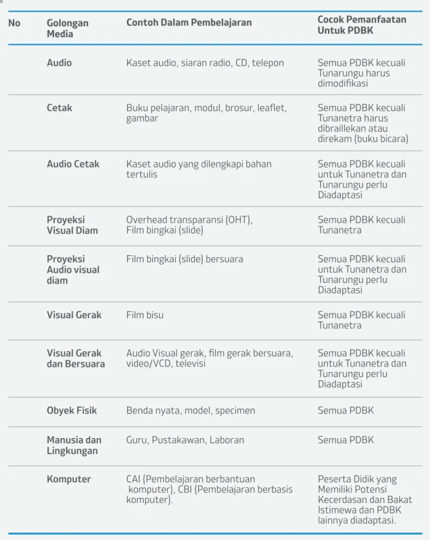This screenshot has width=431, height=540.
Task: Select the 'Golongan Media' column header
Action: pos(67,28)
